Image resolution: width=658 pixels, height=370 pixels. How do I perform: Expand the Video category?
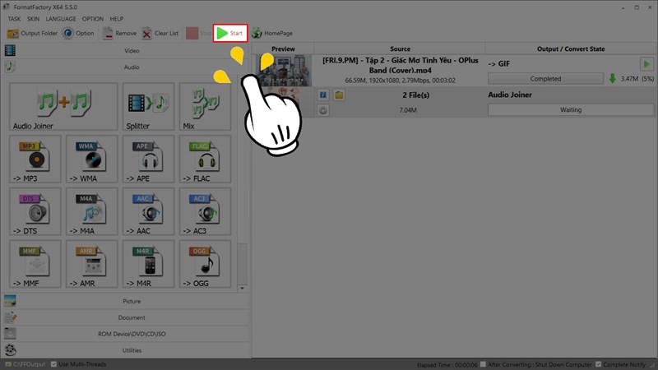126,51
